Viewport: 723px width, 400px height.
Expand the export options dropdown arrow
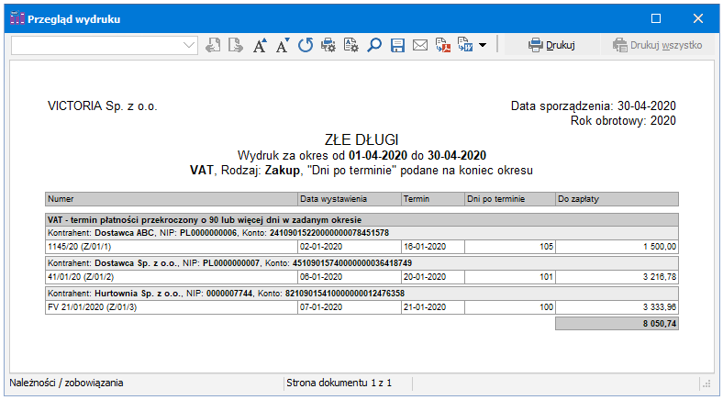(x=483, y=45)
